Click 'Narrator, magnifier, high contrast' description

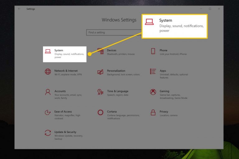67,117
